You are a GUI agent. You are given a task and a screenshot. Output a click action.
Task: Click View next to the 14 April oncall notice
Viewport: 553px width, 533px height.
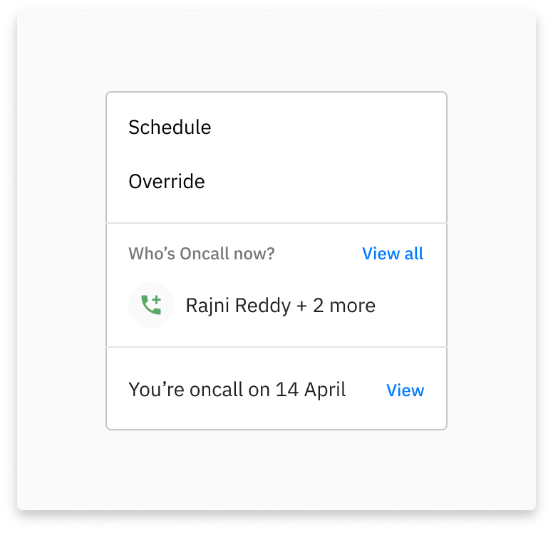[x=405, y=390]
